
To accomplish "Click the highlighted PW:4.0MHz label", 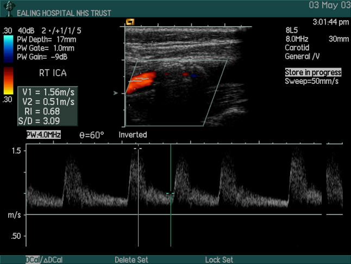I will tap(43, 134).
